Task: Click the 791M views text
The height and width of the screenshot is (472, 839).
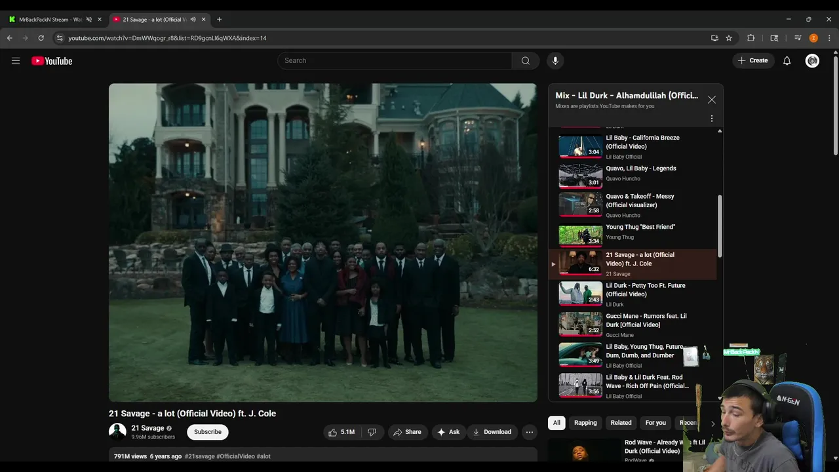Action: pyautogui.click(x=130, y=456)
